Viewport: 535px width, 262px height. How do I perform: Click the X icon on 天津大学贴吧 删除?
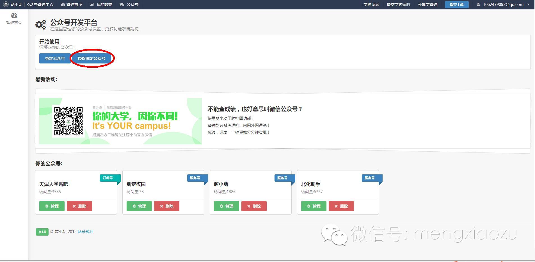pyautogui.click(x=74, y=206)
